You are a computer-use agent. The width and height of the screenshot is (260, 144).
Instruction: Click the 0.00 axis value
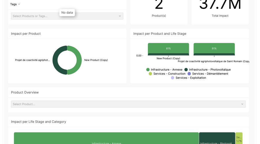pos(139,56)
